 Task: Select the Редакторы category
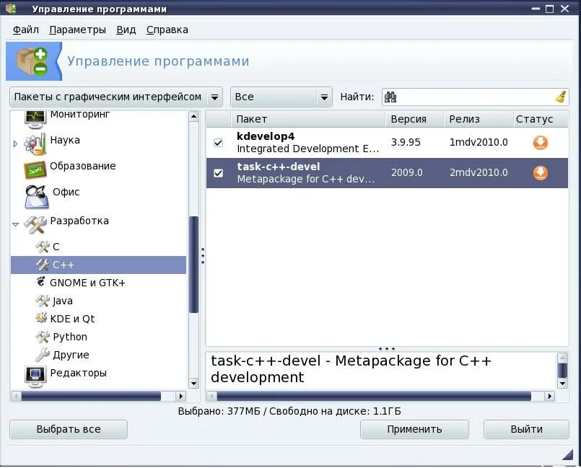pyautogui.click(x=78, y=373)
